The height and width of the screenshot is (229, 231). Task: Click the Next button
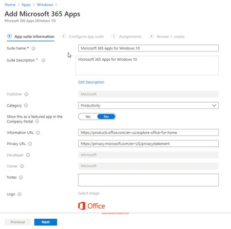coord(46,222)
